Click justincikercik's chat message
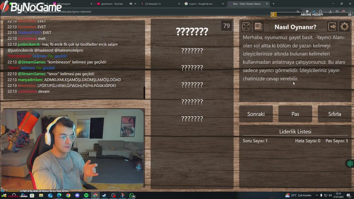Image resolution: width=354 pixels, height=199 pixels. pyautogui.click(x=63, y=47)
